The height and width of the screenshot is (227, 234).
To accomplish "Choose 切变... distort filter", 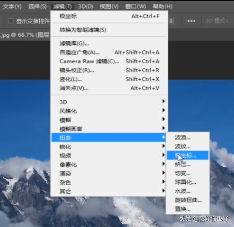I will [x=188, y=173].
